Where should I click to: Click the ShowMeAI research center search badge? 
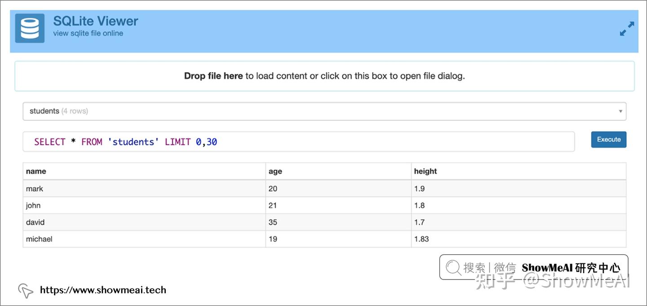[533, 267]
